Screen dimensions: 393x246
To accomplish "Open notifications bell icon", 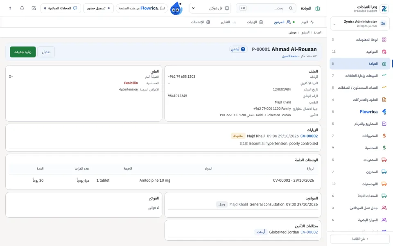I will [22, 8].
